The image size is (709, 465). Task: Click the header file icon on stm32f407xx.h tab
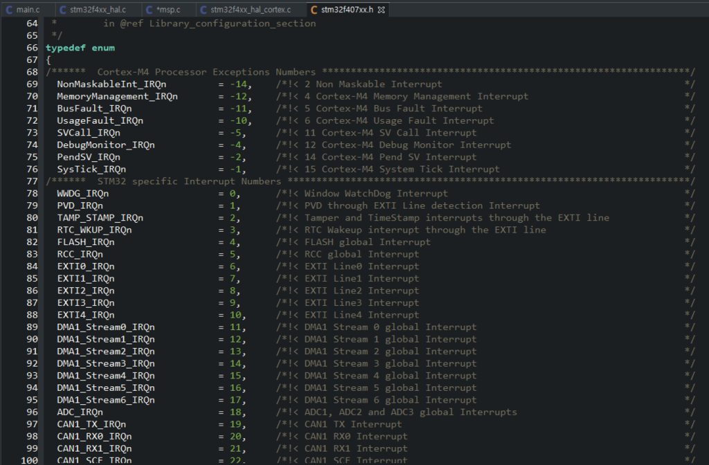click(314, 10)
